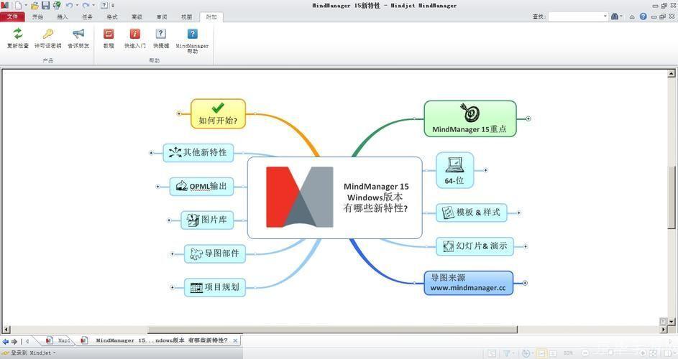Click the forward arrow in map tab bar
The height and width of the screenshot is (359, 678).
coord(14,341)
